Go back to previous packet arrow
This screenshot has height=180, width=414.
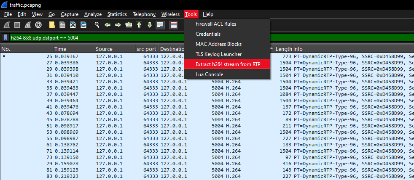(x=108, y=25)
